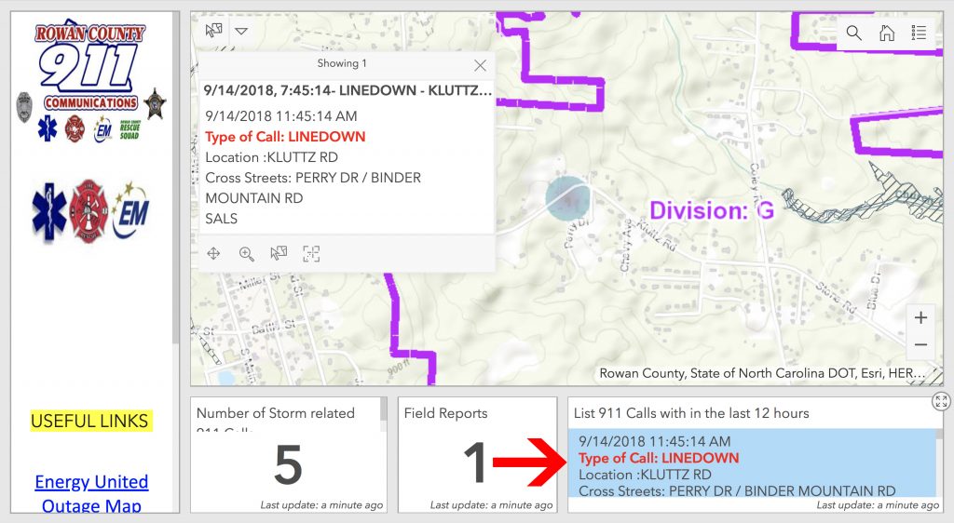Click popup's select feature arrow icon
The height and width of the screenshot is (523, 954).
[x=279, y=253]
